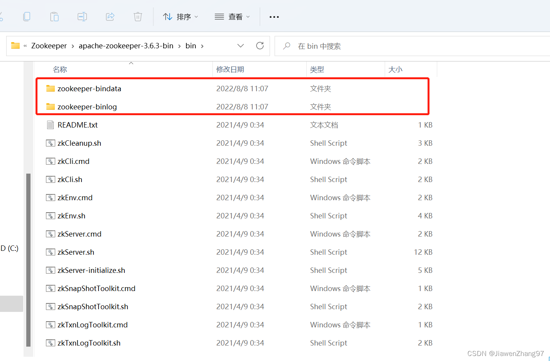Open the 排序 sort menu
The height and width of the screenshot is (361, 550).
[180, 17]
